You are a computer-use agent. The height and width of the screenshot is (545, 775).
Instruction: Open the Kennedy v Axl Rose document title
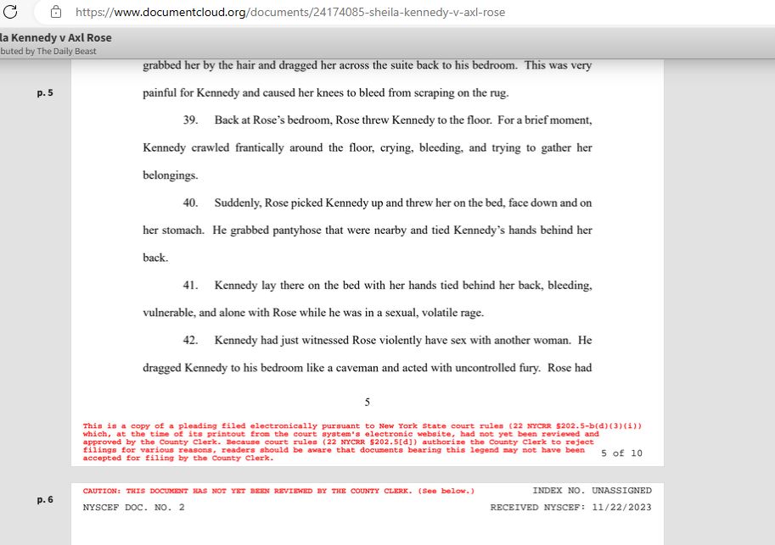click(x=56, y=37)
